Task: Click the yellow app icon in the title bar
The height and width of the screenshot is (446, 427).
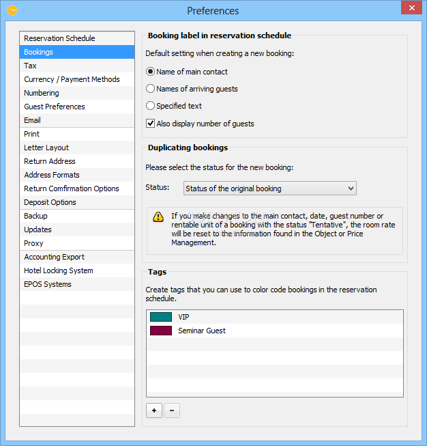Action: point(12,10)
